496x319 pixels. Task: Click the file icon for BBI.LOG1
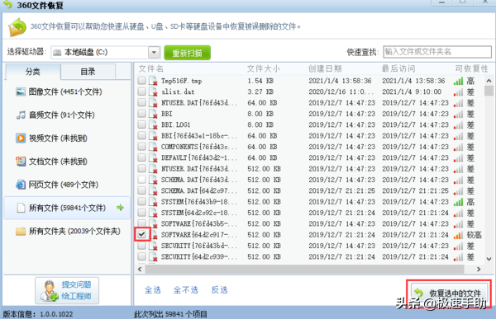pyautogui.click(x=153, y=125)
